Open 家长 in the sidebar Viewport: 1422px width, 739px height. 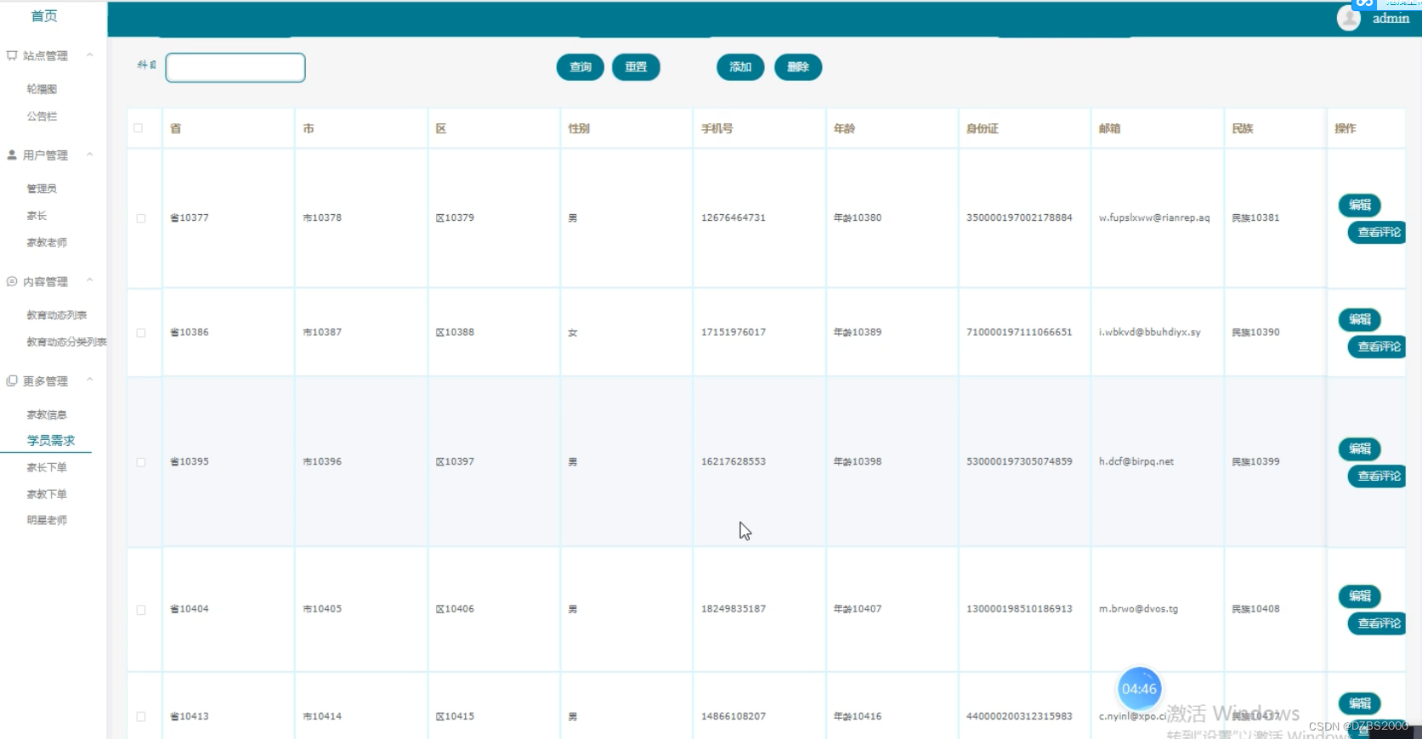coord(37,216)
